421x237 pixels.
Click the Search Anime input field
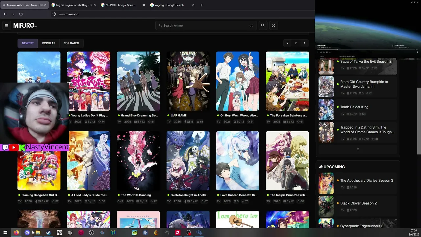(206, 25)
